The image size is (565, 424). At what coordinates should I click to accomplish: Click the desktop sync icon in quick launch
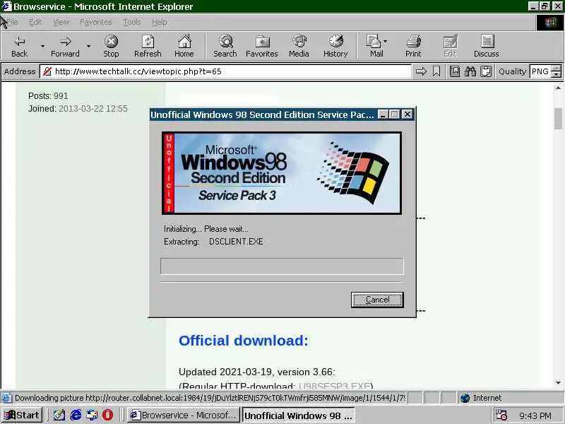(x=92, y=415)
